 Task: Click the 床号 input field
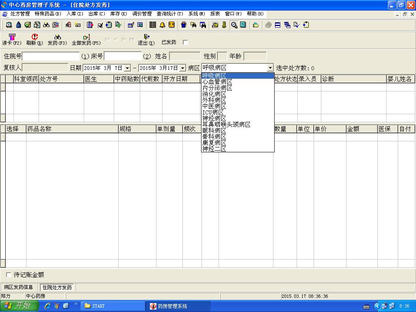pyautogui.click(x=123, y=56)
